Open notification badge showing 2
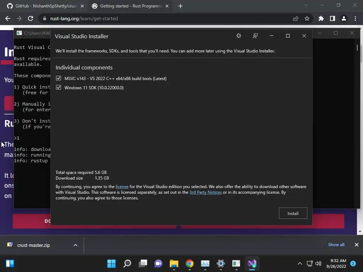The image size is (363, 272). coord(353,263)
